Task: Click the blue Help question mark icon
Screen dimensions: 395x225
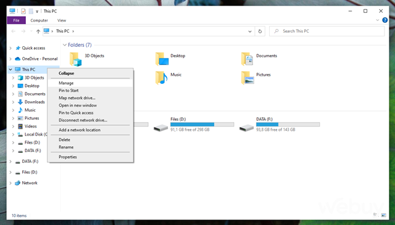Action: (x=385, y=20)
